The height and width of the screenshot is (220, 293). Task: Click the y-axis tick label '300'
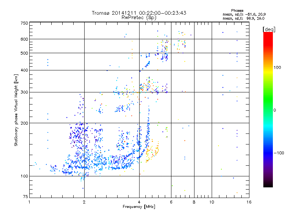pyautogui.click(x=25, y=92)
